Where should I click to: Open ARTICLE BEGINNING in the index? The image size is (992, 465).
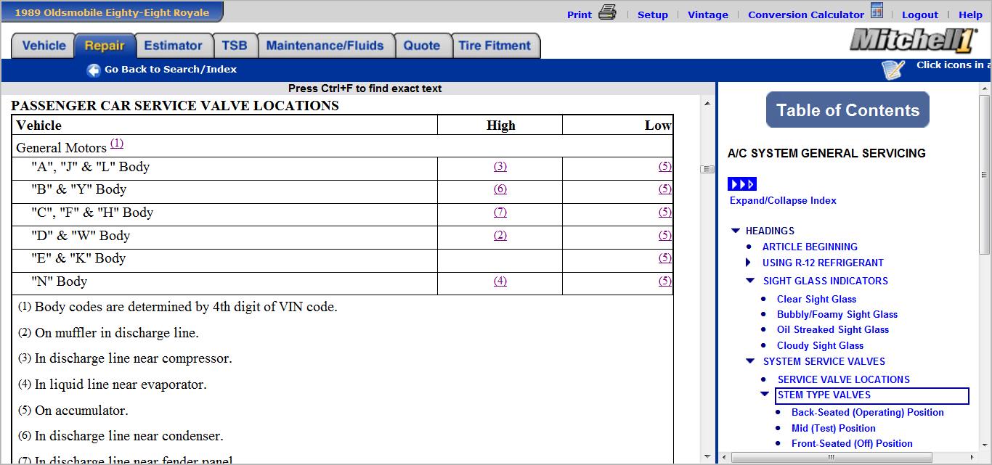click(x=810, y=247)
